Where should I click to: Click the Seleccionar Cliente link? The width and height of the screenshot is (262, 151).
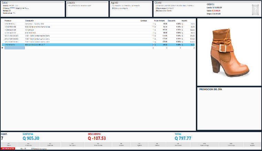click(x=164, y=11)
